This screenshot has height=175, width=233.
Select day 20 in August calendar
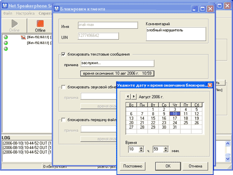[x=131, y=123]
